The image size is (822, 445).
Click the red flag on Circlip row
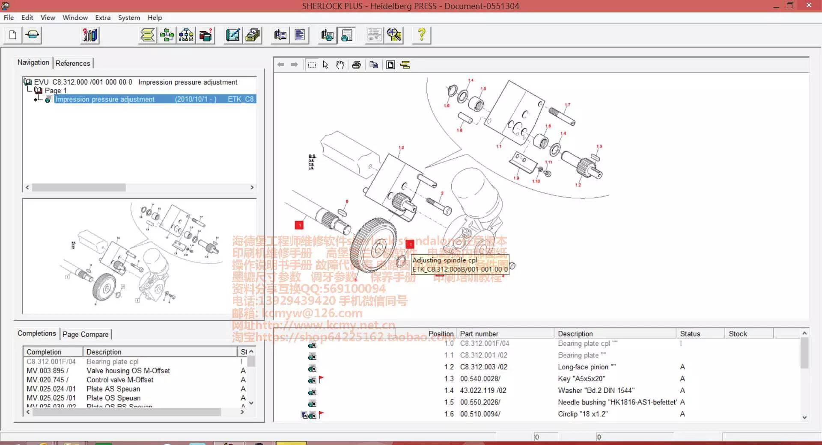click(321, 414)
